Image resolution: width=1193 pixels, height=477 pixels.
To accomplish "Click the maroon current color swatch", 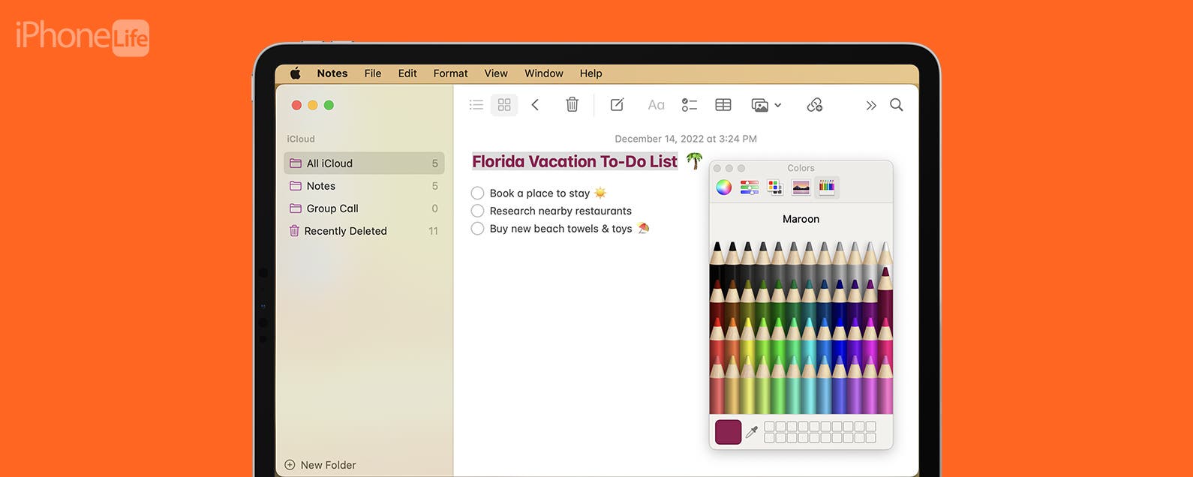I will (x=728, y=432).
